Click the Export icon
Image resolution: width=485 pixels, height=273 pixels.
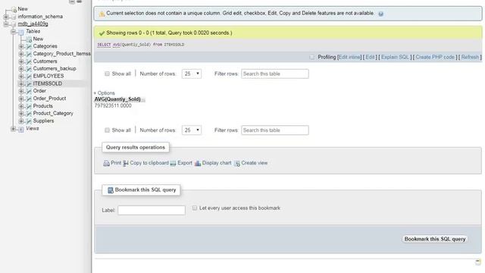tap(173, 163)
